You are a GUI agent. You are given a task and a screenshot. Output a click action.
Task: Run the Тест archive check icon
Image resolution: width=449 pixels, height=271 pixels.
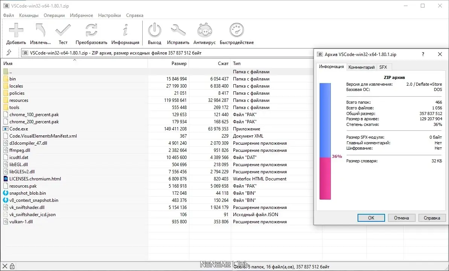[x=63, y=30]
